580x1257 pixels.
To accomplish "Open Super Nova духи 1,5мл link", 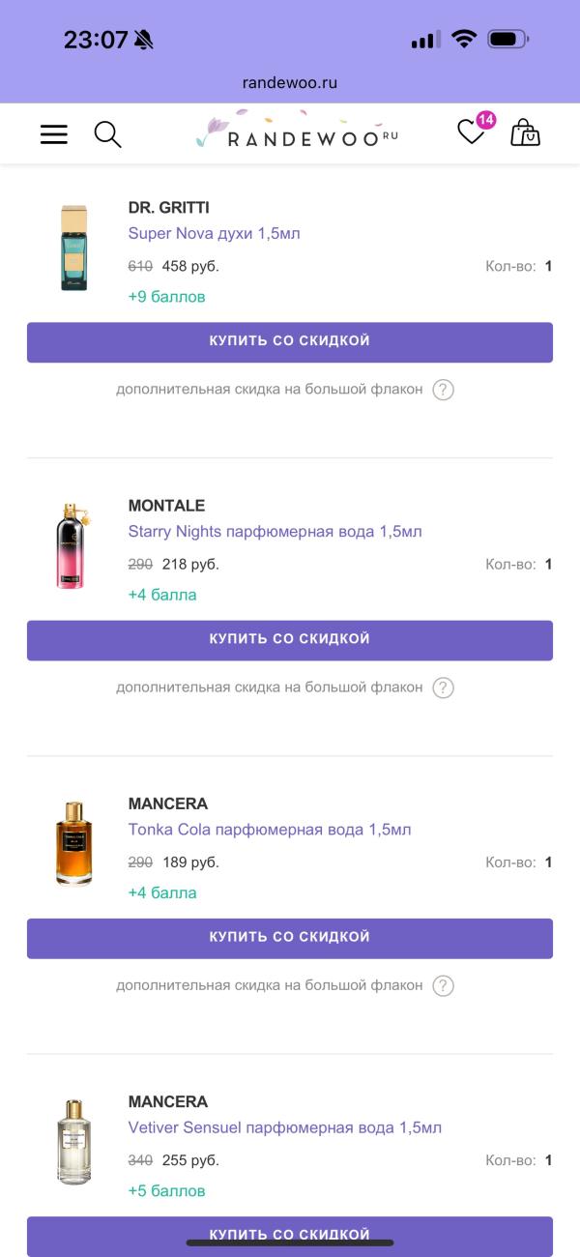I will [215, 234].
